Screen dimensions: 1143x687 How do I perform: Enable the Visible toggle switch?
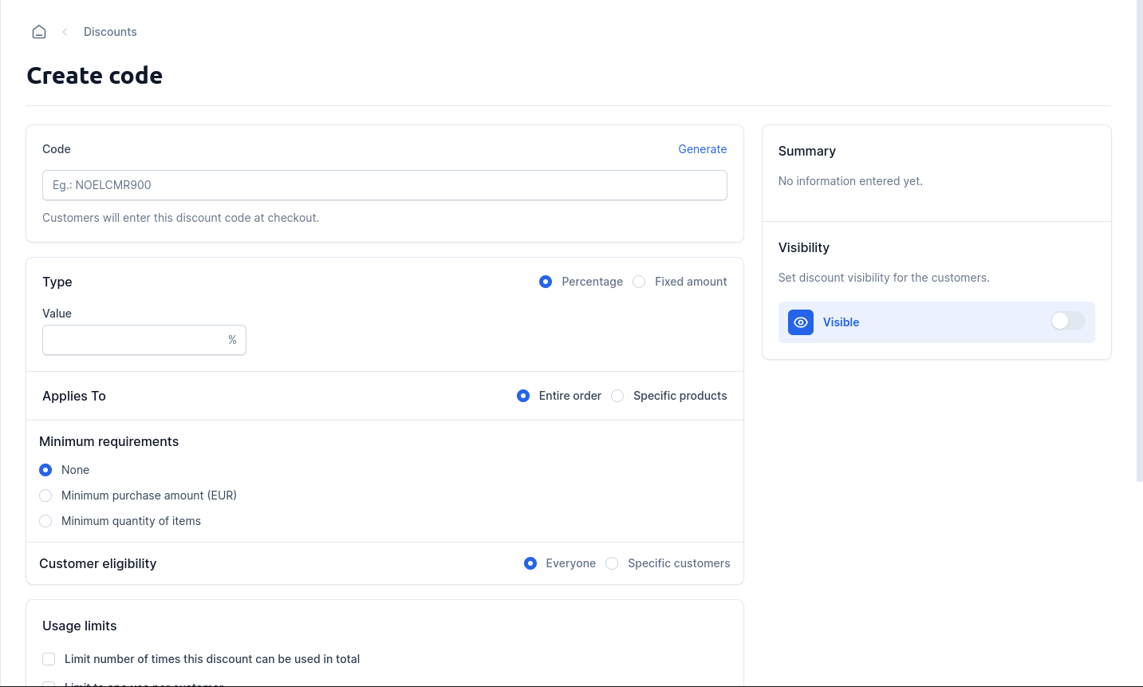1067,321
